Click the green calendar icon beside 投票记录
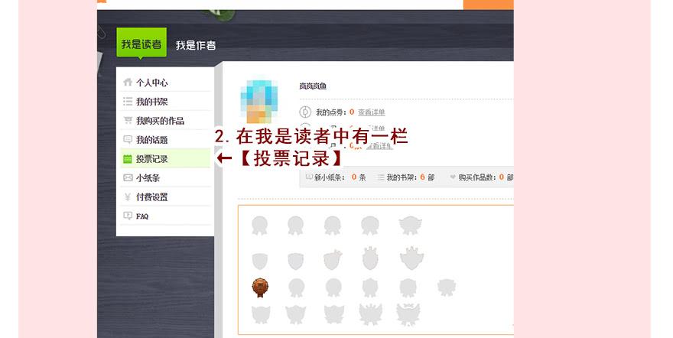This screenshot has height=338, width=673. pos(128,159)
